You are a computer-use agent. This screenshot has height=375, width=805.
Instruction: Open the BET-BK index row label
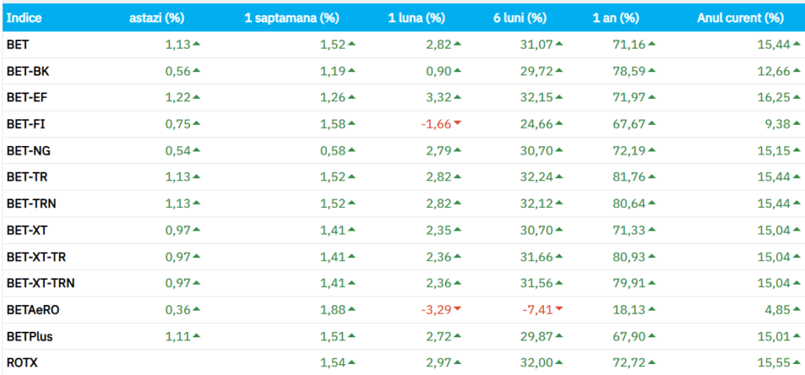pyautogui.click(x=28, y=71)
